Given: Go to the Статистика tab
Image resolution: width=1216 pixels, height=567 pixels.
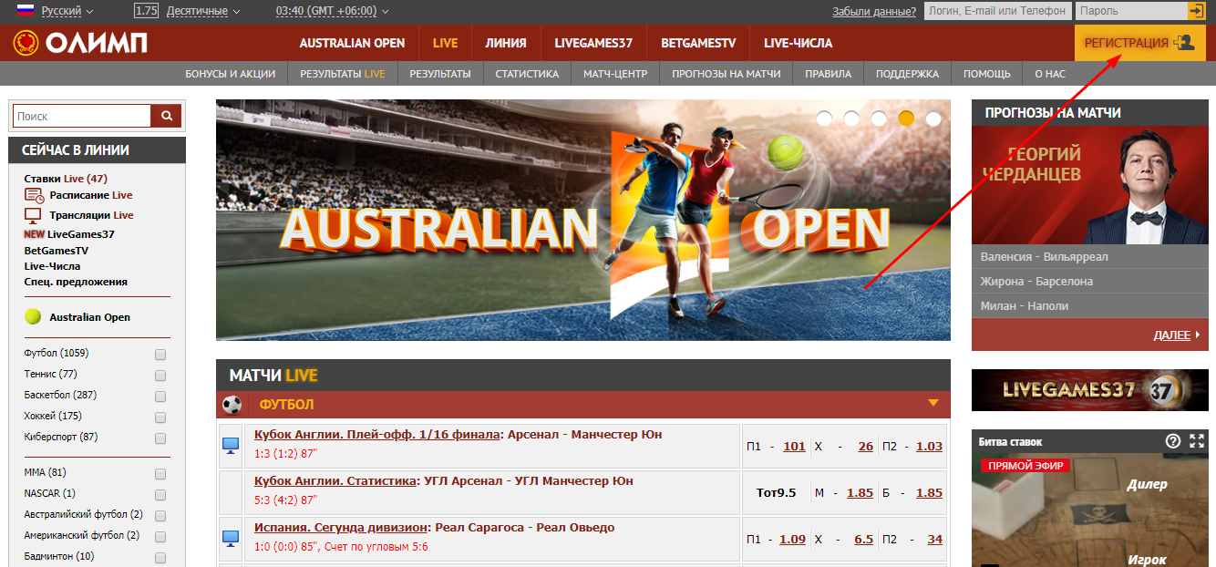Looking at the screenshot, I should [527, 74].
